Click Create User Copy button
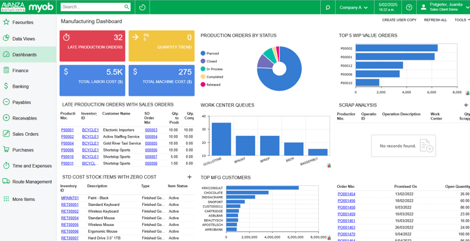 399,20
